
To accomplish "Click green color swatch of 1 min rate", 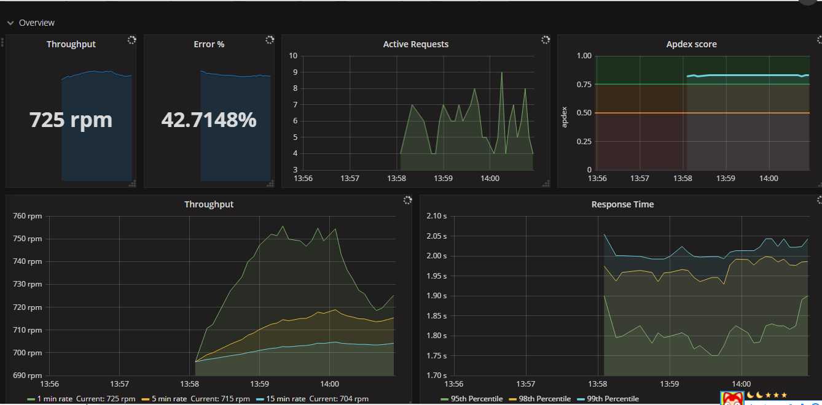I will tap(32, 399).
